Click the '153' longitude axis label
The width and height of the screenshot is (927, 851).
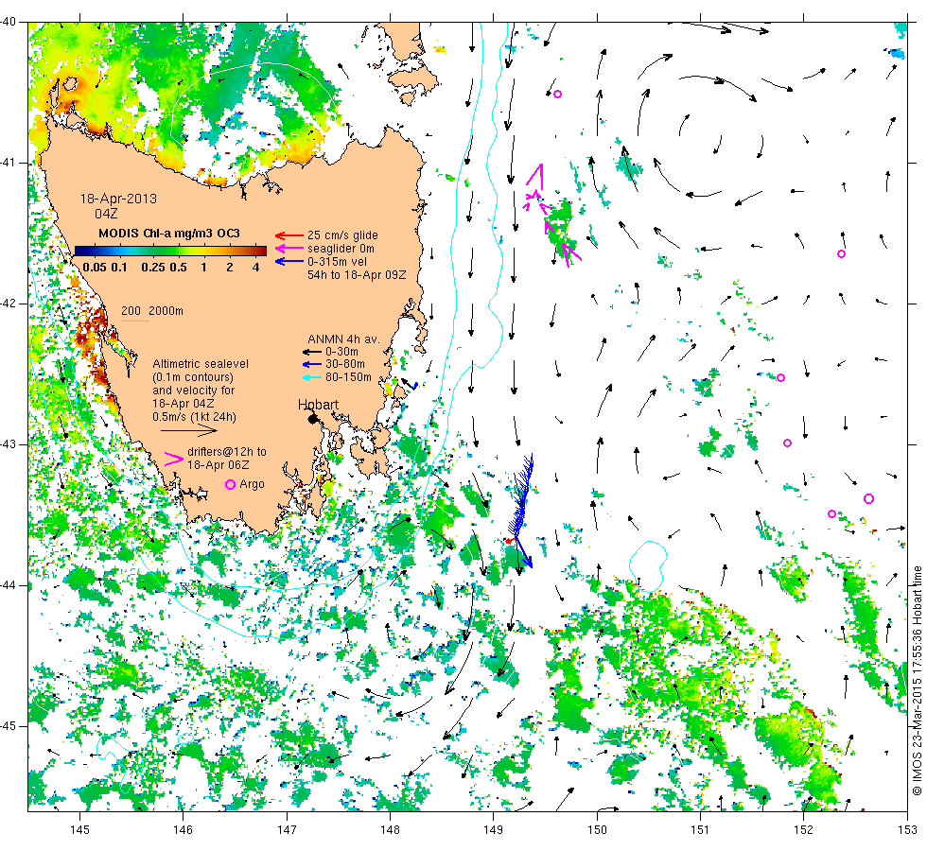coord(907,830)
